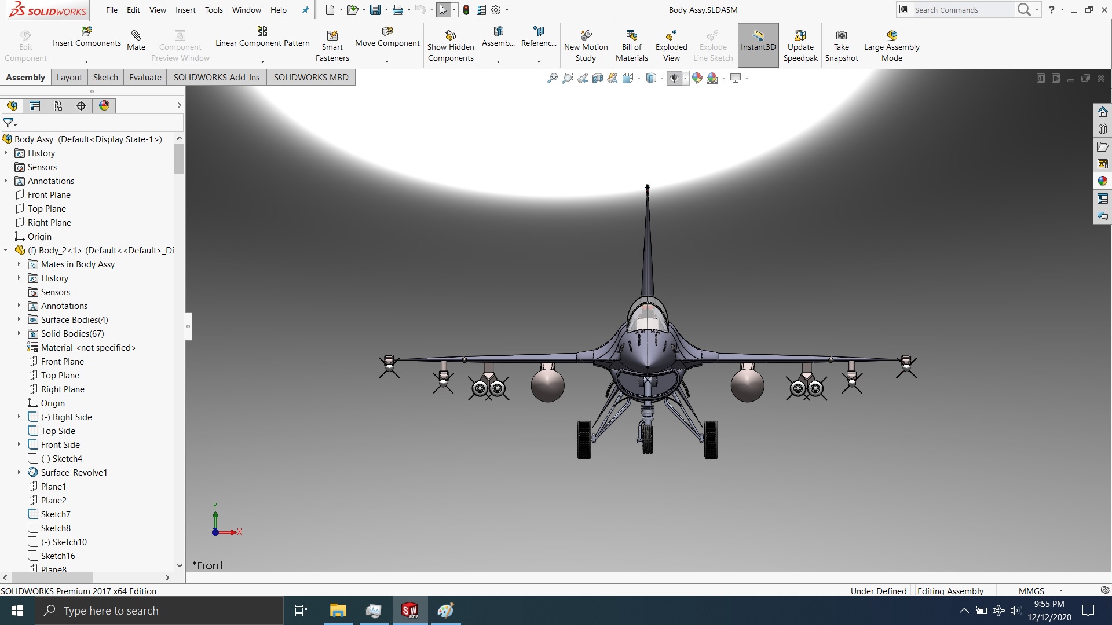Viewport: 1112px width, 625px height.
Task: Open Linear Component Pattern tool
Action: click(262, 37)
